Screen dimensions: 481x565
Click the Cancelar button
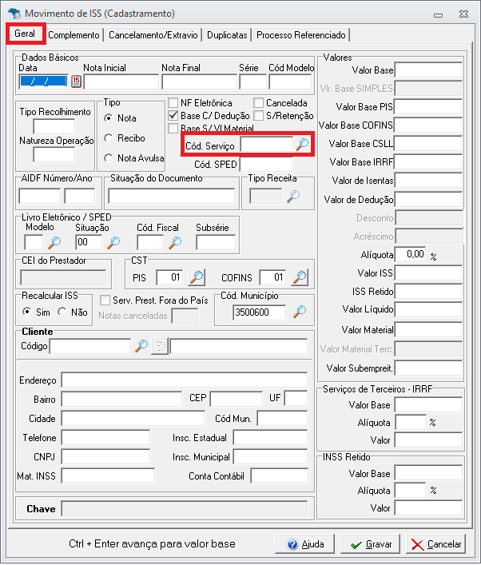(435, 544)
